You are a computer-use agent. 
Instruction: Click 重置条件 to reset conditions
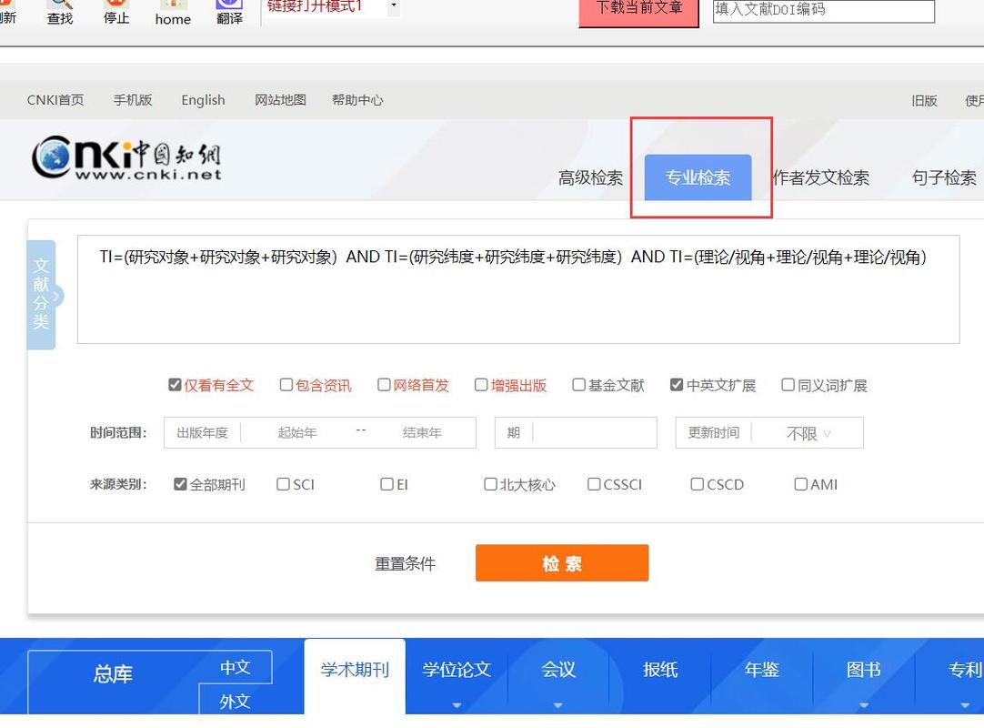click(x=405, y=563)
